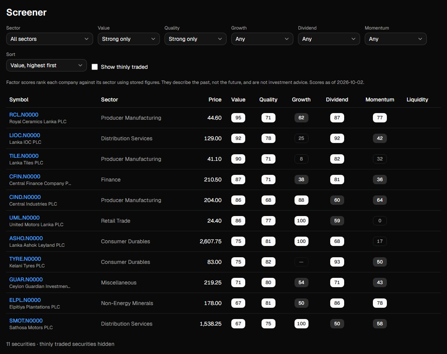Click GUAR.N0000's Quality score 80
Screen dimensions: 447x354
click(268, 283)
